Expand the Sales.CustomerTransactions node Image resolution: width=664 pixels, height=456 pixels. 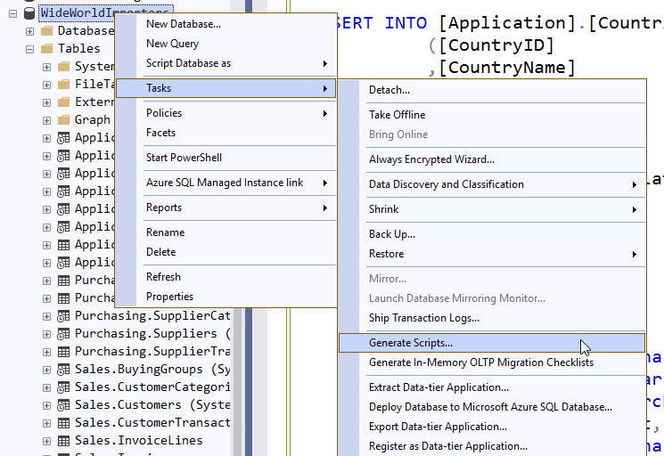tap(46, 423)
